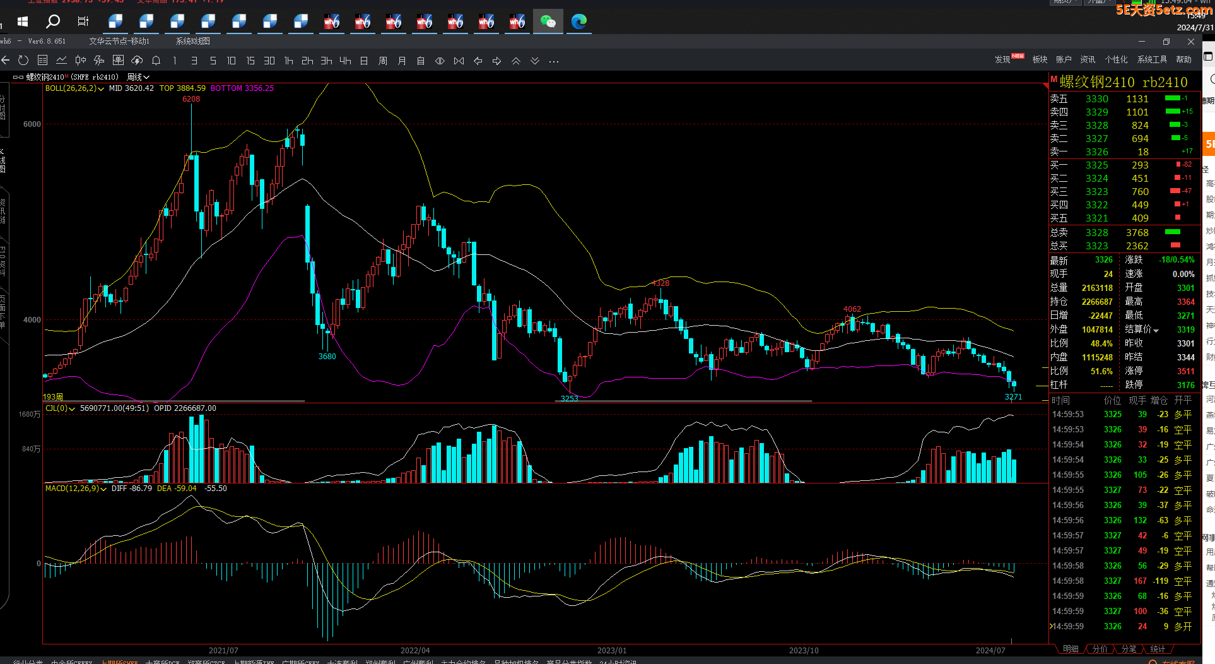Click the double chevron up icon

pos(516,61)
